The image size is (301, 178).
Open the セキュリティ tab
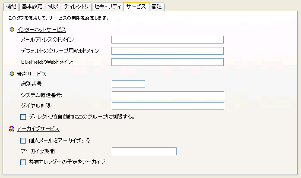(107, 6)
